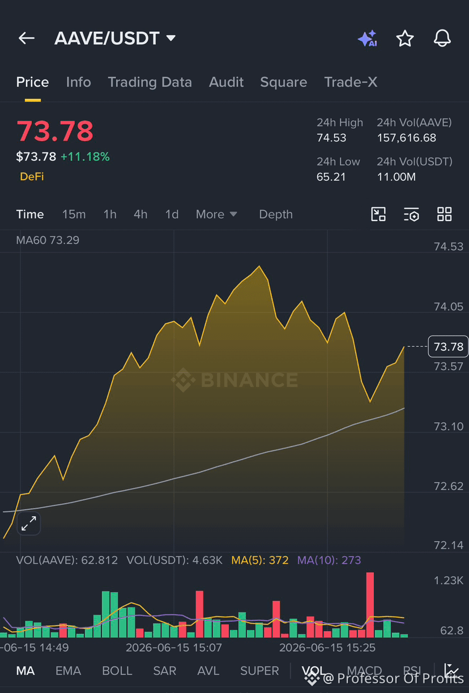This screenshot has width=469, height=693.
Task: Click the VOL(AAVE): 62.812 label
Action: pyautogui.click(x=67, y=560)
